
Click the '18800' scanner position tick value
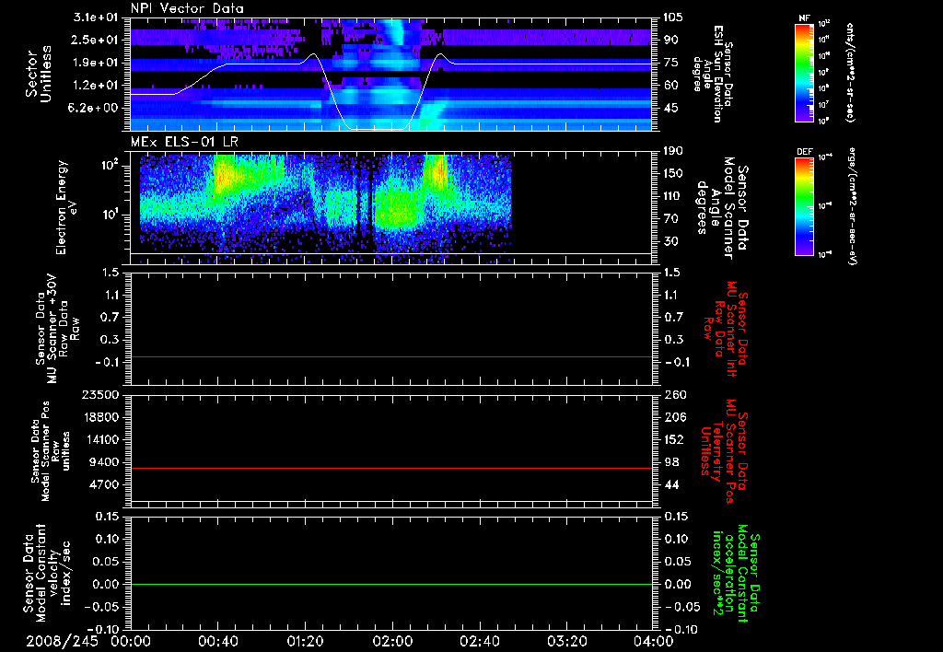(101, 417)
